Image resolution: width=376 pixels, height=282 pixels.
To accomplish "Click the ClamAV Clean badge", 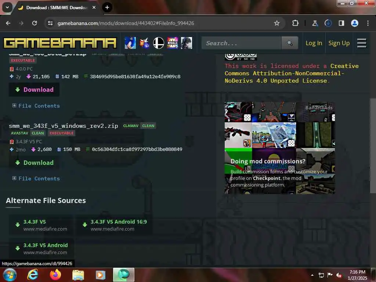I will [x=139, y=126].
